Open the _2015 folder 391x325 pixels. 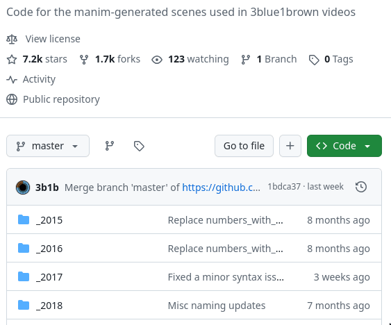(x=49, y=220)
